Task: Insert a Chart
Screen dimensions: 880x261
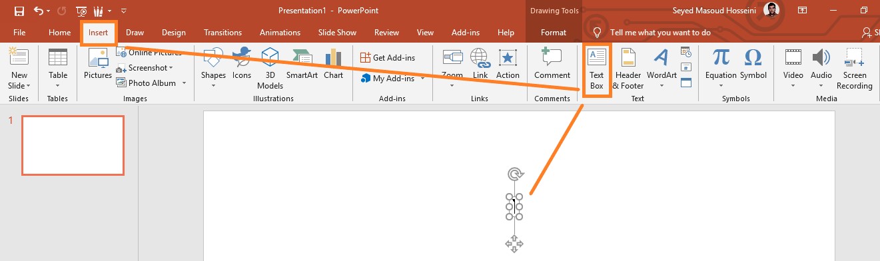Action: point(333,65)
